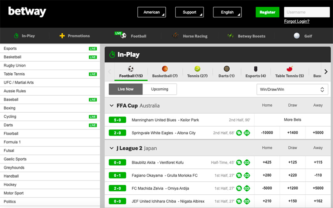
Task: Select the Table Tennis paddle icon
Action: (x=289, y=69)
